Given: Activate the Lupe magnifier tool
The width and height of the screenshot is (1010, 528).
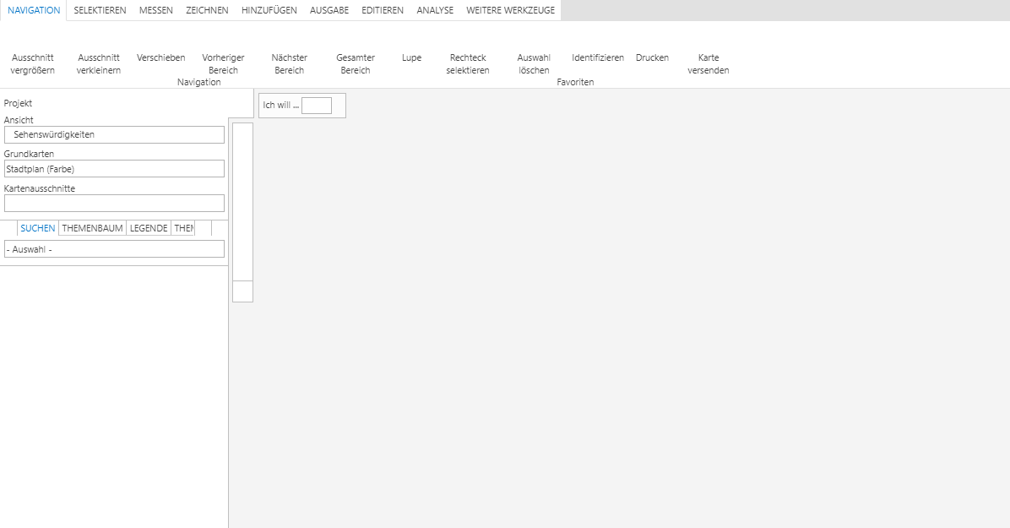Looking at the screenshot, I should (411, 57).
